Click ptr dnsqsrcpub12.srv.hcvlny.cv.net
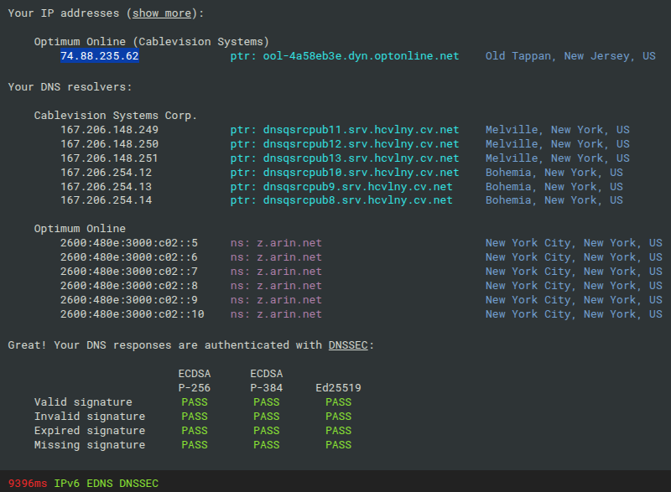671x492 pixels. (345, 144)
